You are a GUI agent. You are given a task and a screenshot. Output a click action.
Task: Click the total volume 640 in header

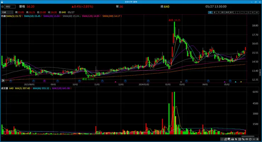tap(167, 7)
